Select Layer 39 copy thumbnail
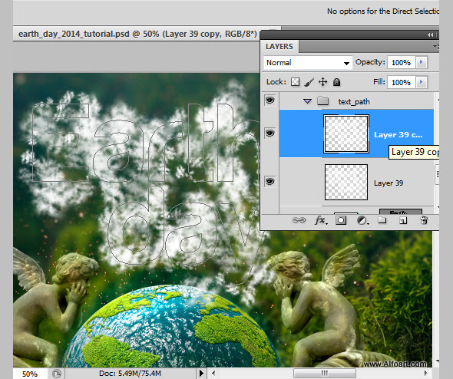This screenshot has width=453, height=379. click(346, 134)
